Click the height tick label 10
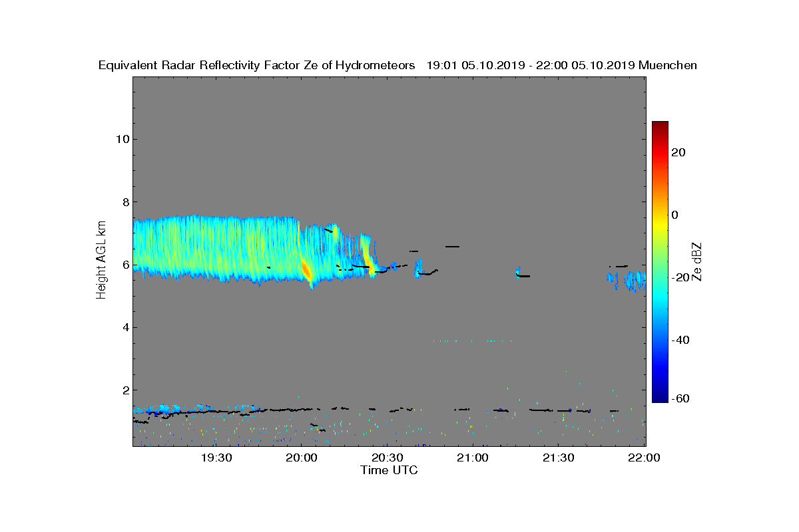 122,139
